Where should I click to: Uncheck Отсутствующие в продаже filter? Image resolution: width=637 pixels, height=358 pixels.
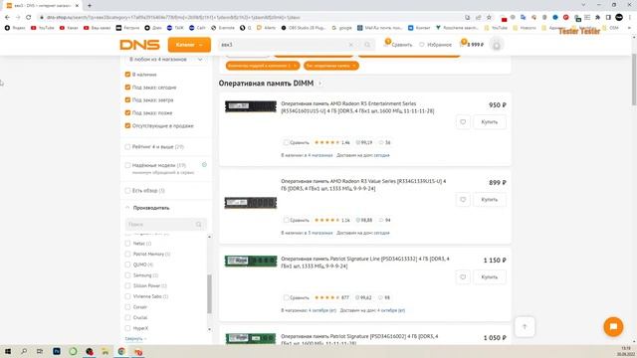click(x=127, y=126)
